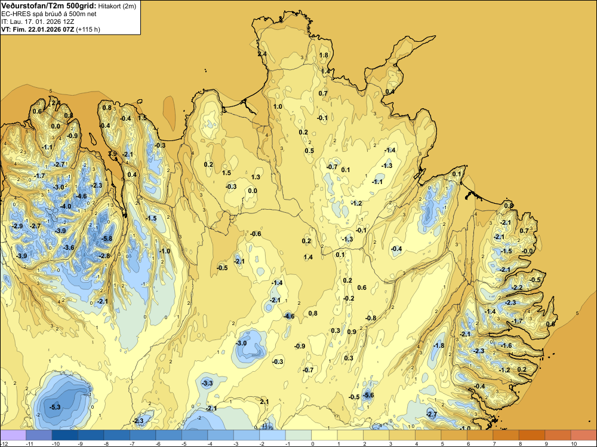
Task: Click the 0.9 temperature label
Action: [352, 332]
